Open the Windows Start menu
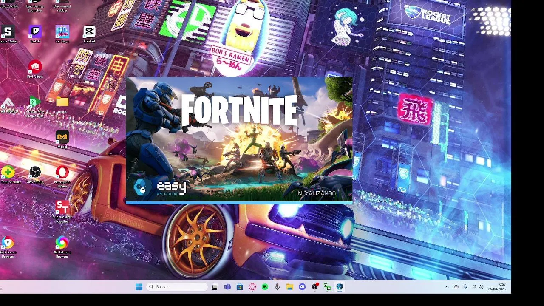Screen dimensions: 544x306 pyautogui.click(x=139, y=287)
